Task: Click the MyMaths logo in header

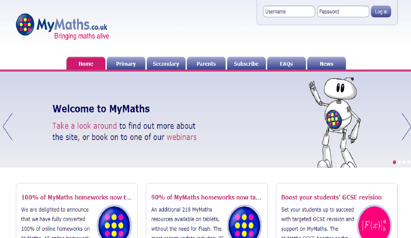Action: click(62, 26)
